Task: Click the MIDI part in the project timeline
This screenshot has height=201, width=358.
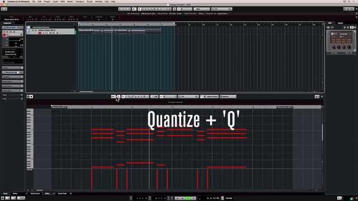Action: [x=120, y=31]
